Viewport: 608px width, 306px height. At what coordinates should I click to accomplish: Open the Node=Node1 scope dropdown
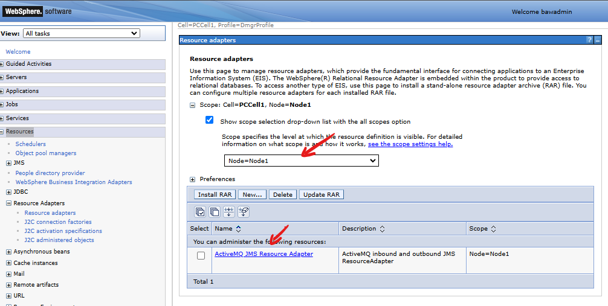pos(302,161)
